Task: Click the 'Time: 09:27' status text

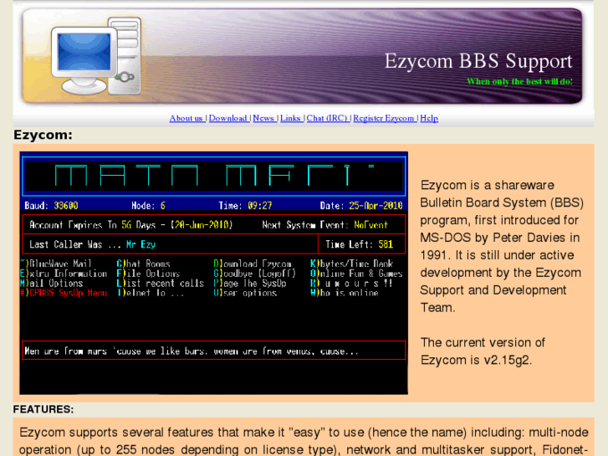Action: point(245,205)
